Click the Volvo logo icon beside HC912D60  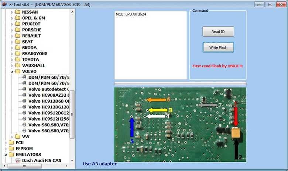24,101
